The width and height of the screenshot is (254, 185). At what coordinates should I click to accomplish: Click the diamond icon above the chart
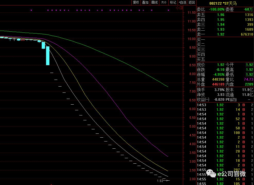[178, 8]
